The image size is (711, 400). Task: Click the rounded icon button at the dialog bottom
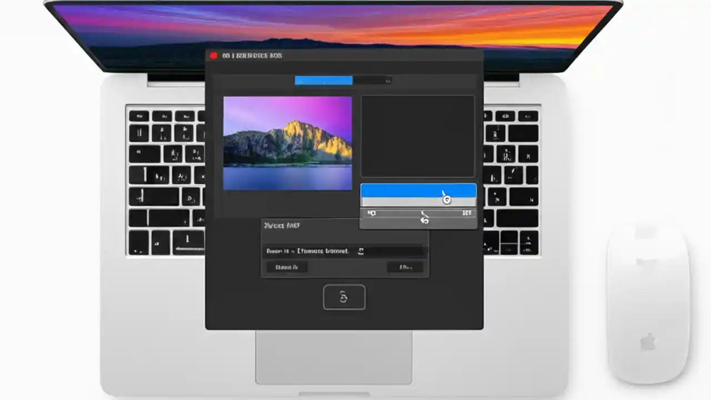tap(344, 297)
